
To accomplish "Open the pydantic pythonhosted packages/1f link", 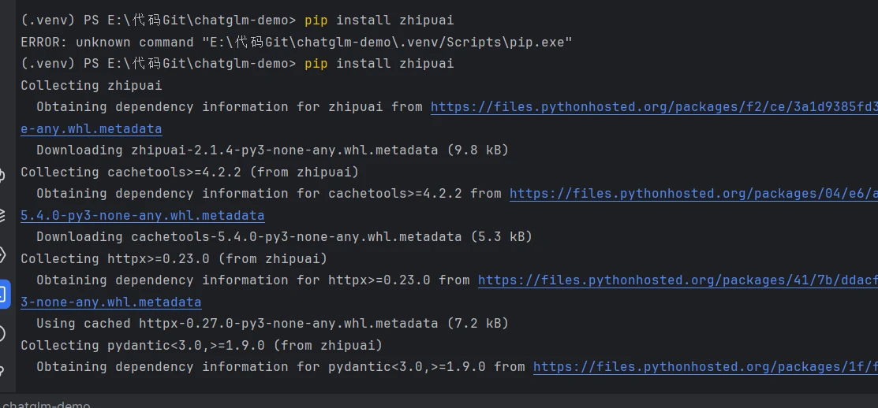I will click(x=704, y=366).
